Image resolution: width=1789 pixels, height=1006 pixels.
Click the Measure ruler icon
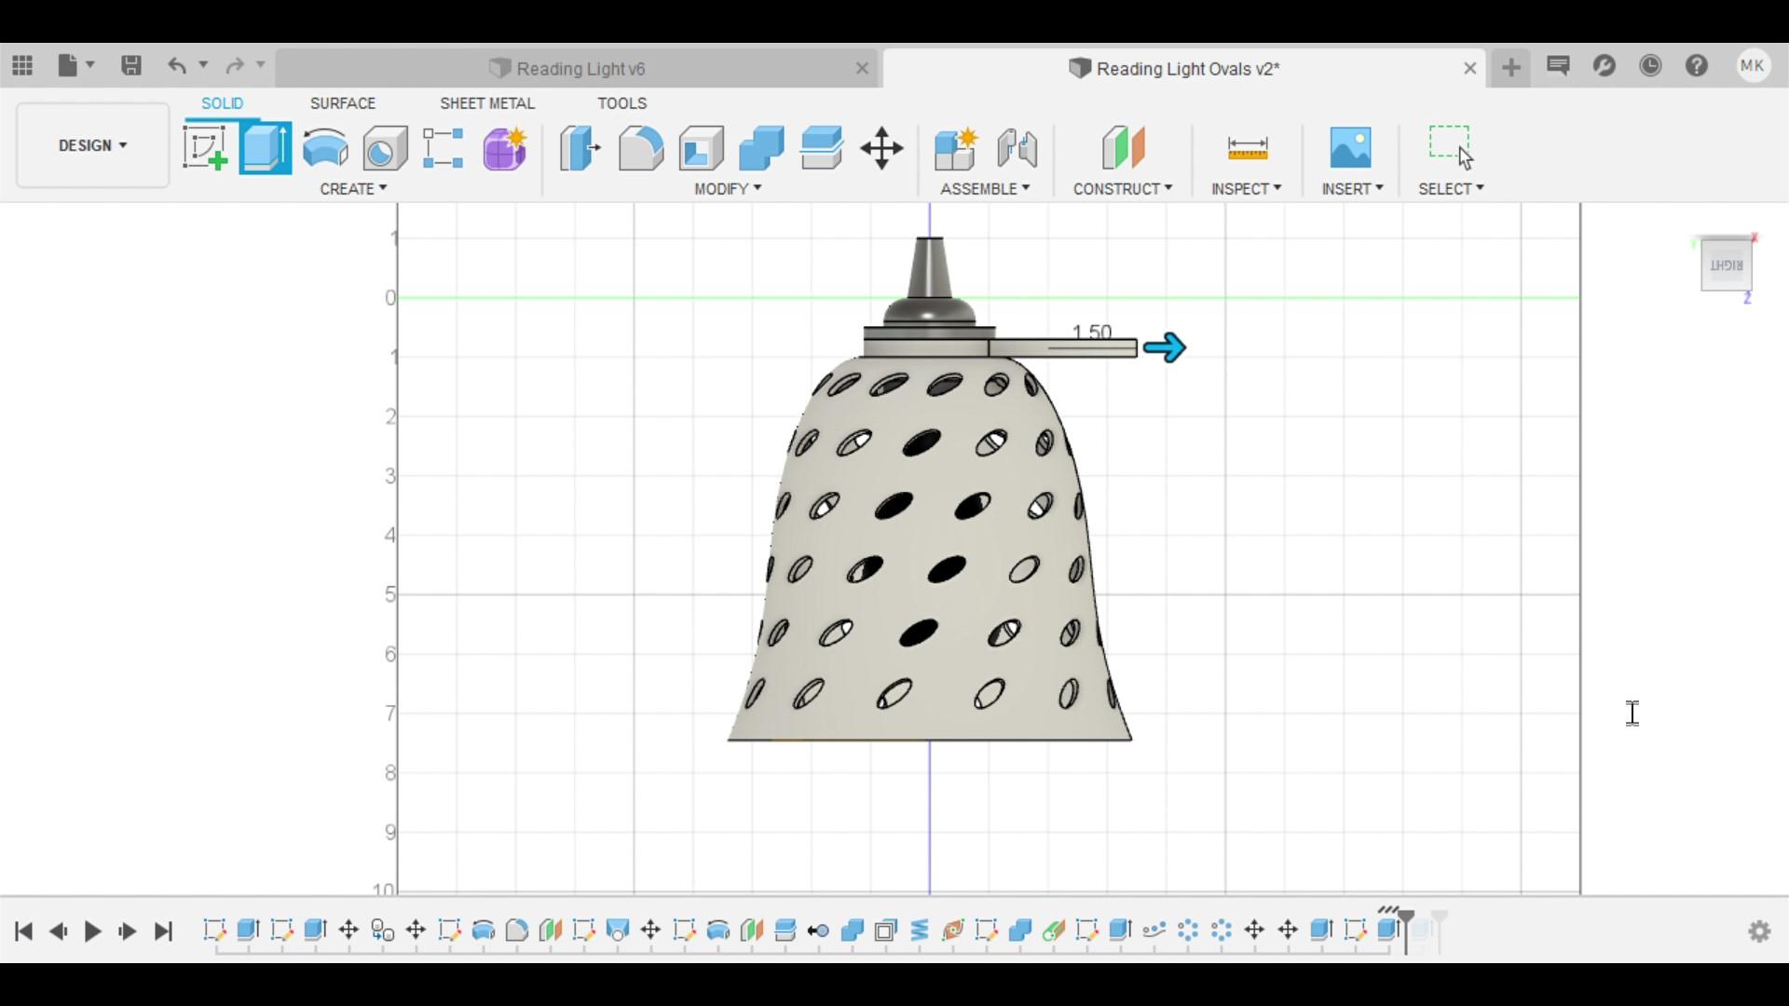click(x=1247, y=148)
